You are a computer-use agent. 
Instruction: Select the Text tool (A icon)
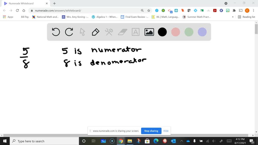coord(136,32)
